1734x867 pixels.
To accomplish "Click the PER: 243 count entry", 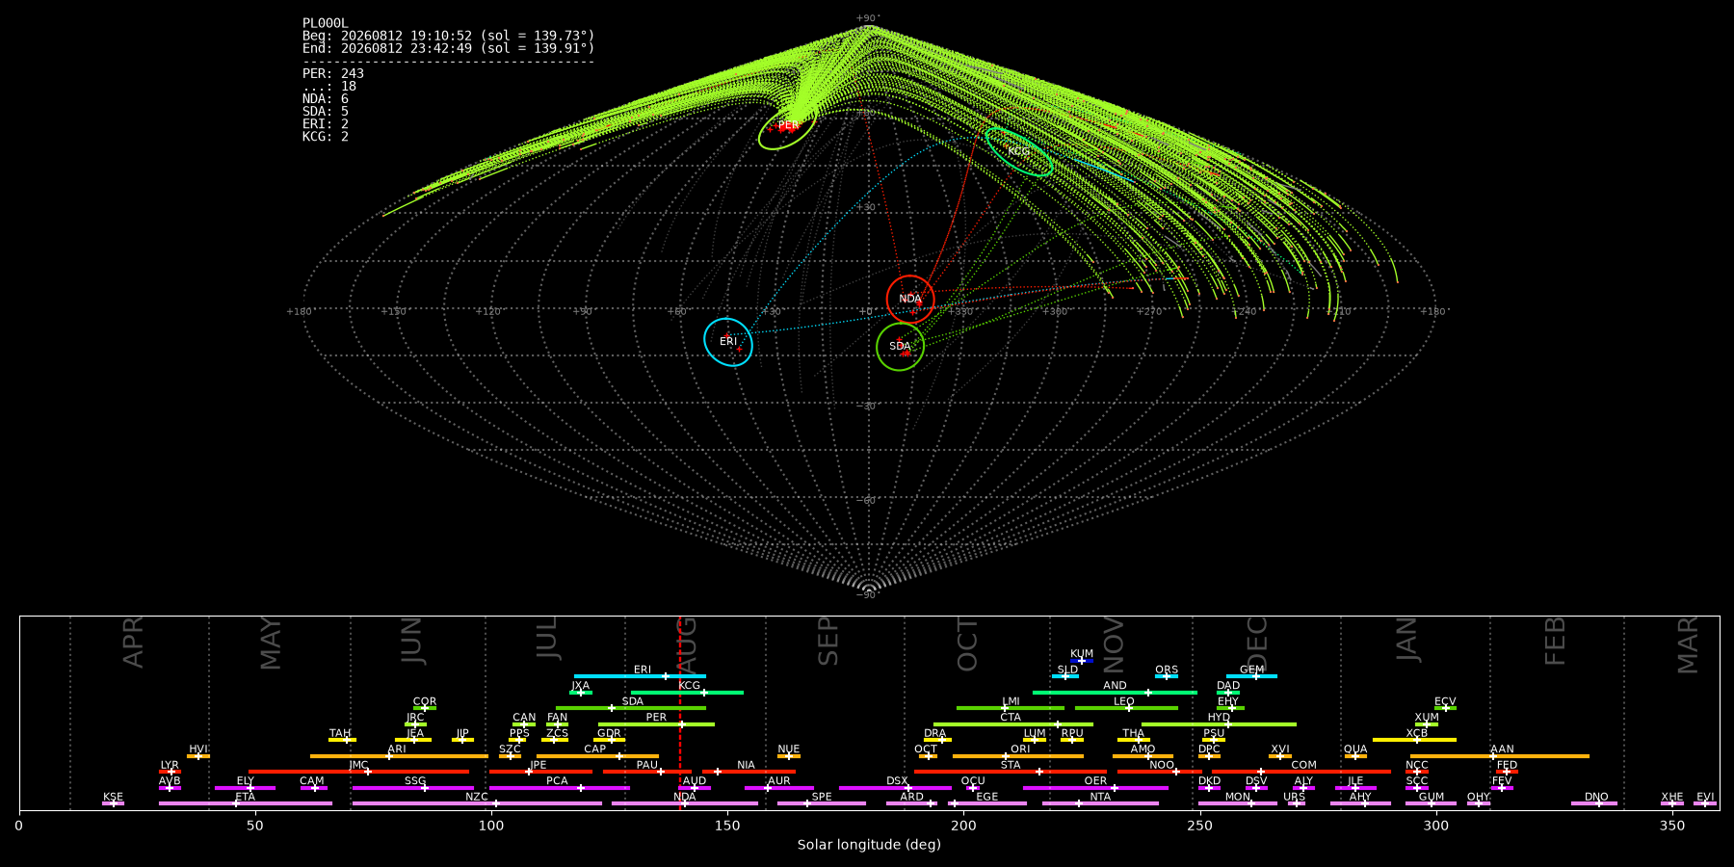I will (x=333, y=73).
